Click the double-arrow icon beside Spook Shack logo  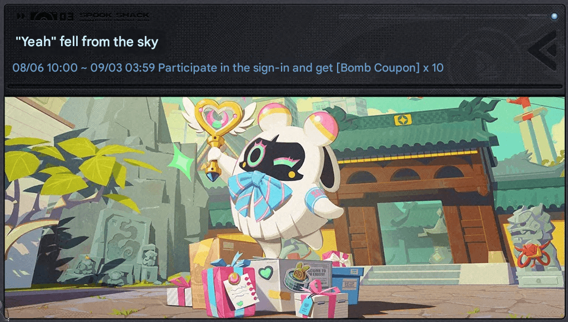click(x=21, y=16)
